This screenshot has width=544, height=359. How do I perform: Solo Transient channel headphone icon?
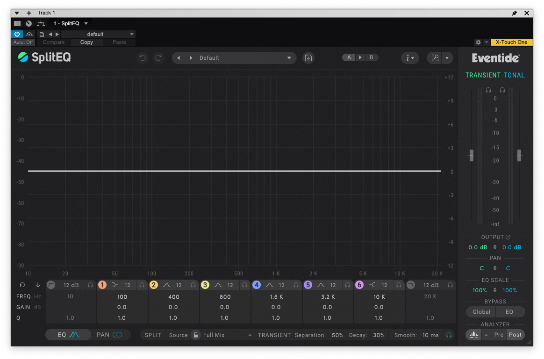488,90
